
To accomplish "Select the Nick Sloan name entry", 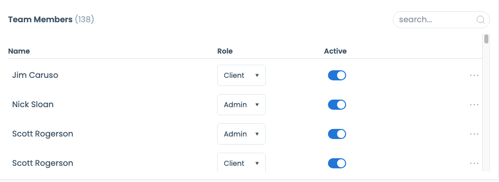I will click(33, 105).
